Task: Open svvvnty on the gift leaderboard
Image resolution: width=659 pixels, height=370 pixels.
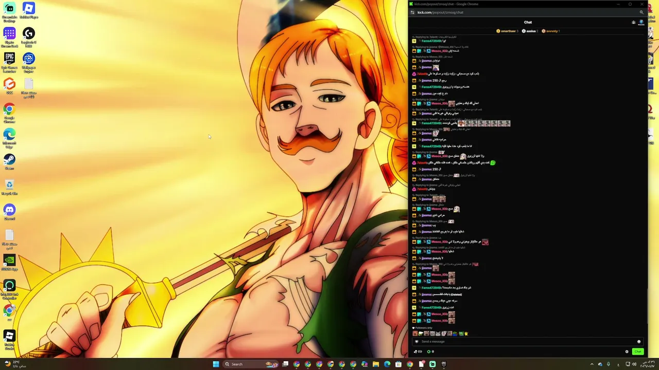Action: 551,31
